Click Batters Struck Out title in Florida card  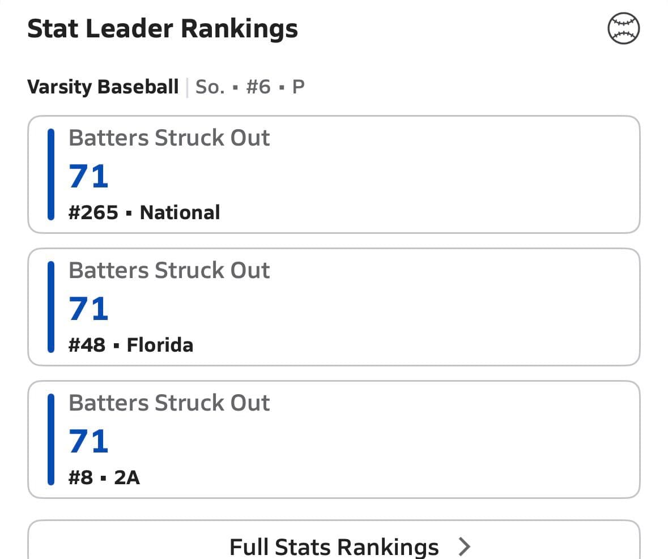169,271
